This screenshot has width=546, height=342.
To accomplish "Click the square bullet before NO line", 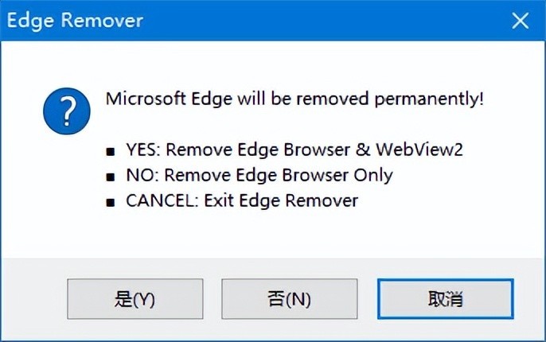I will (111, 177).
